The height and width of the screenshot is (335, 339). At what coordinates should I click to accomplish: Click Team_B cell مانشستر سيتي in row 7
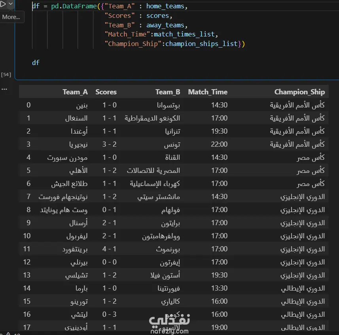pos(159,197)
